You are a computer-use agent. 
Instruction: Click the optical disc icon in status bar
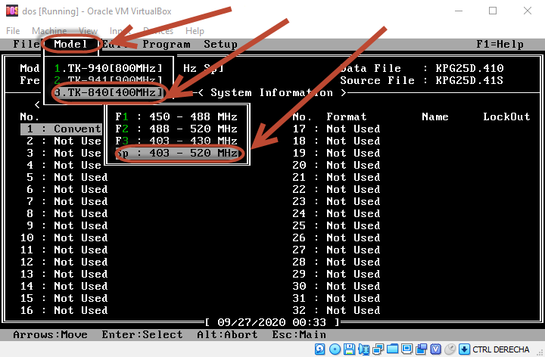point(335,349)
